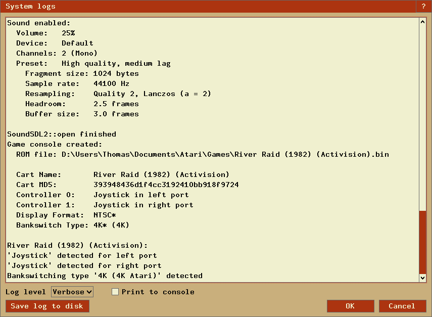
Task: Click the 'Game console created:' line
Action: point(55,144)
